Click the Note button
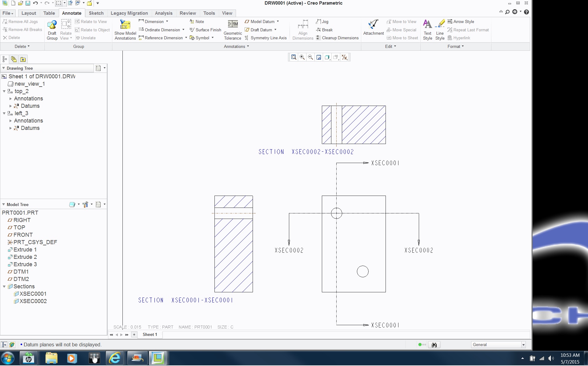 tap(197, 21)
